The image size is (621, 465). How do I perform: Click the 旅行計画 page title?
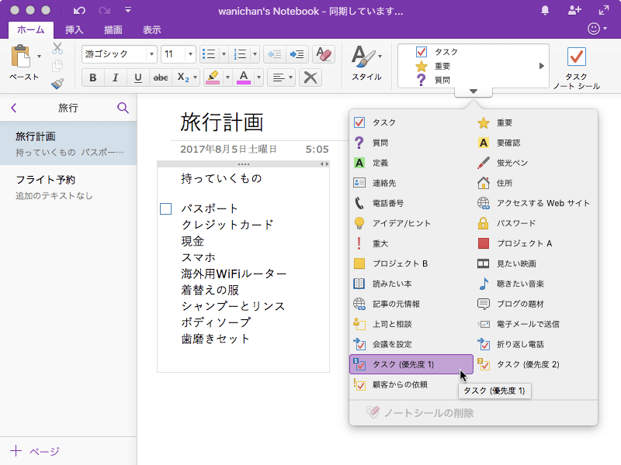click(x=222, y=122)
